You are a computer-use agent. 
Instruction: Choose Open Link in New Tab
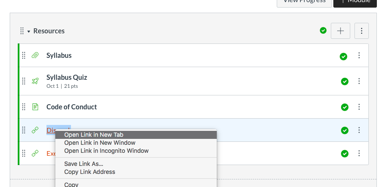94,135
